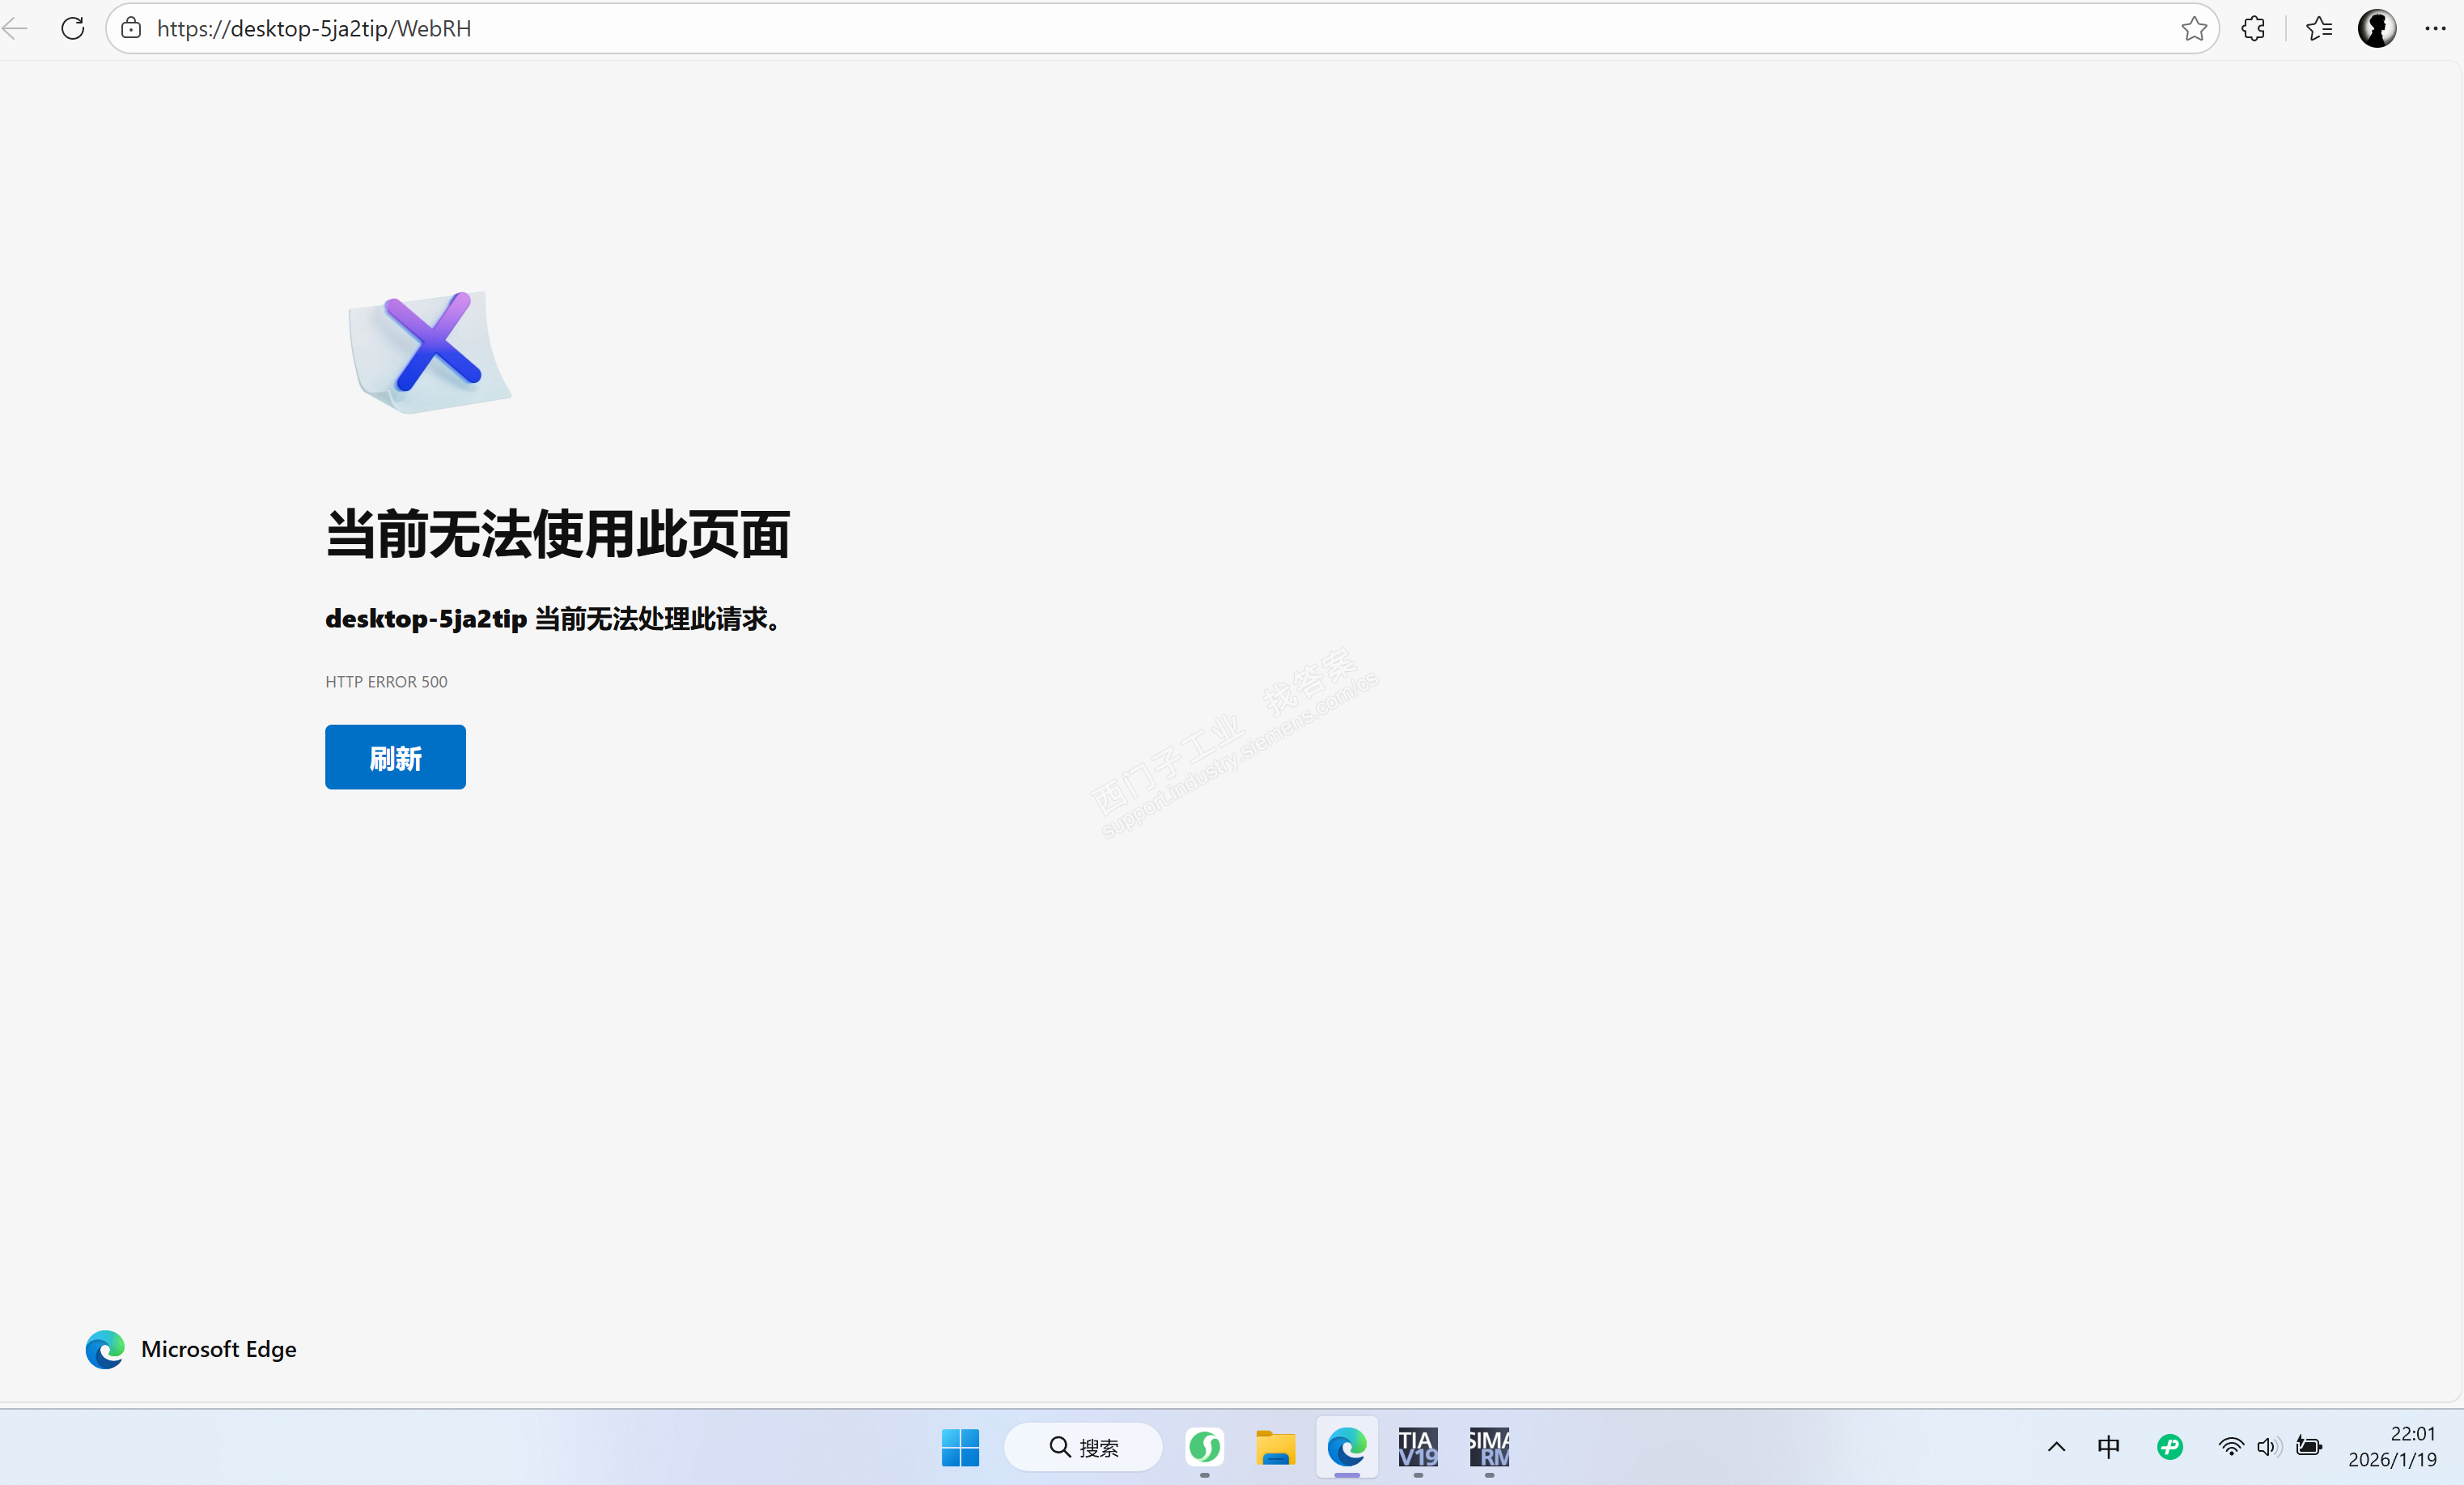Screen dimensions: 2464x1485
Task: Click the blue 刷新 refresh button
Action: pyautogui.click(x=395, y=756)
